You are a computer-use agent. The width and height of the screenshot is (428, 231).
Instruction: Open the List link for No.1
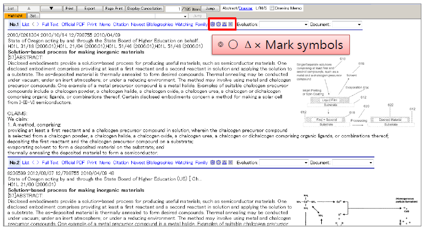point(26,24)
